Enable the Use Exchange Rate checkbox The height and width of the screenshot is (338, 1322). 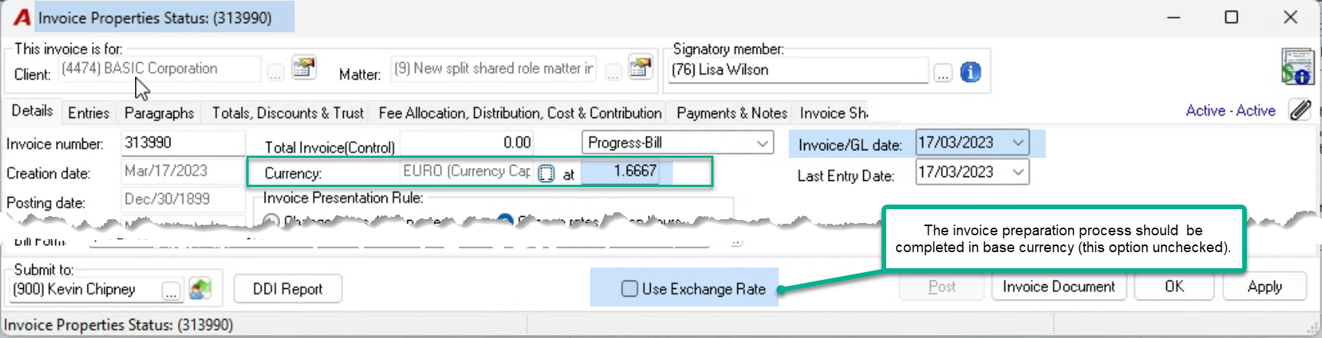coord(630,289)
